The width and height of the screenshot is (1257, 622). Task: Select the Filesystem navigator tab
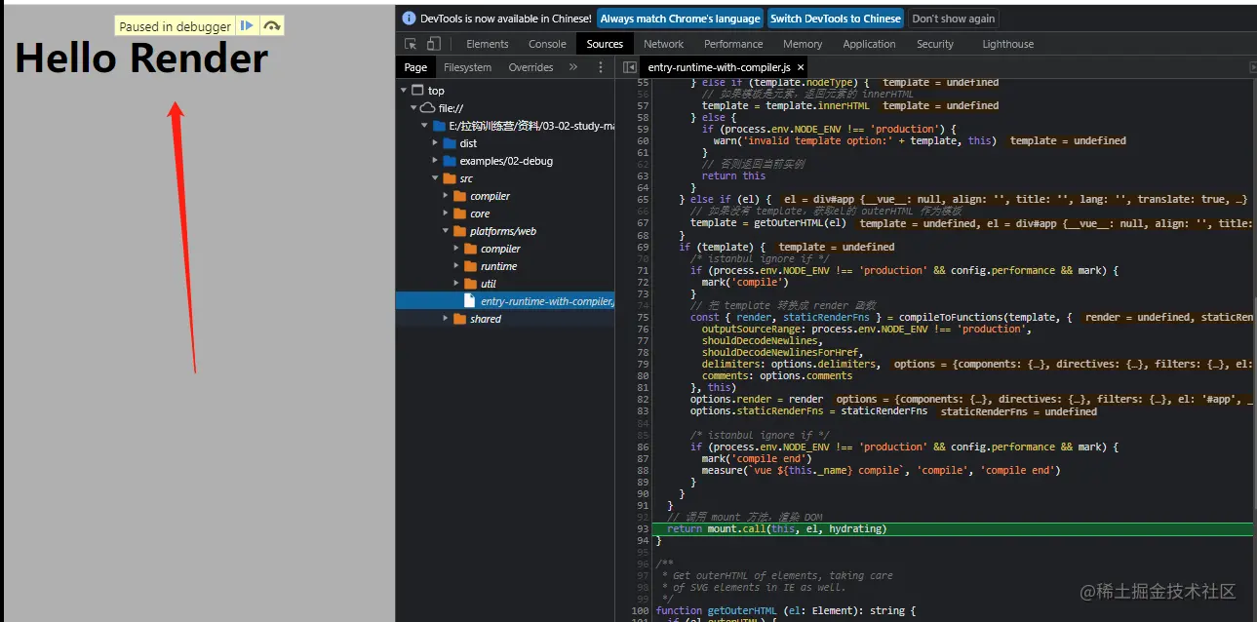point(467,67)
